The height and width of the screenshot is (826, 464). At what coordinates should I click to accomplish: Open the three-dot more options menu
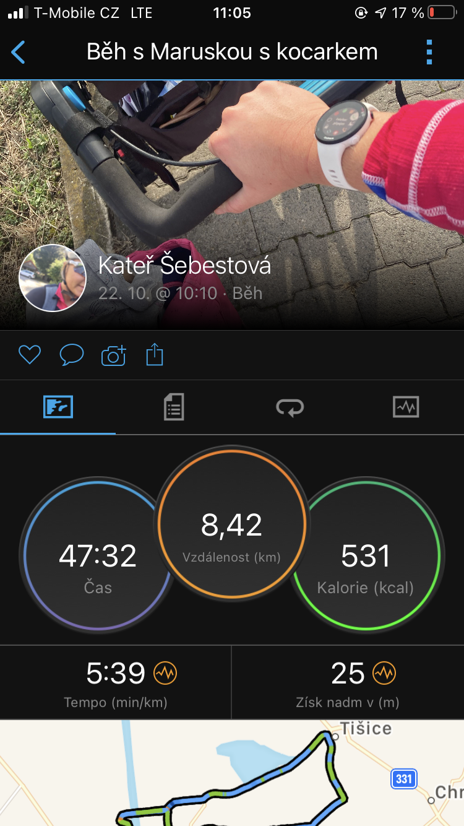click(x=429, y=52)
